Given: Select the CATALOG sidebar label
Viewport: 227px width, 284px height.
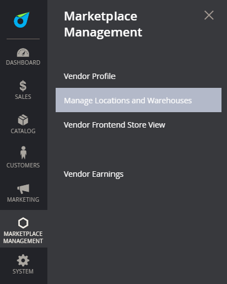Looking at the screenshot, I should click(23, 131).
